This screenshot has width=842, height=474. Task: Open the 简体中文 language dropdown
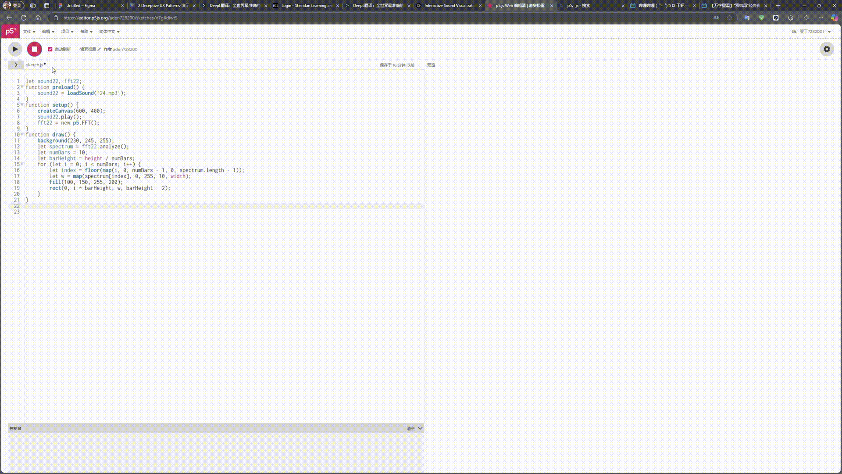click(x=109, y=32)
